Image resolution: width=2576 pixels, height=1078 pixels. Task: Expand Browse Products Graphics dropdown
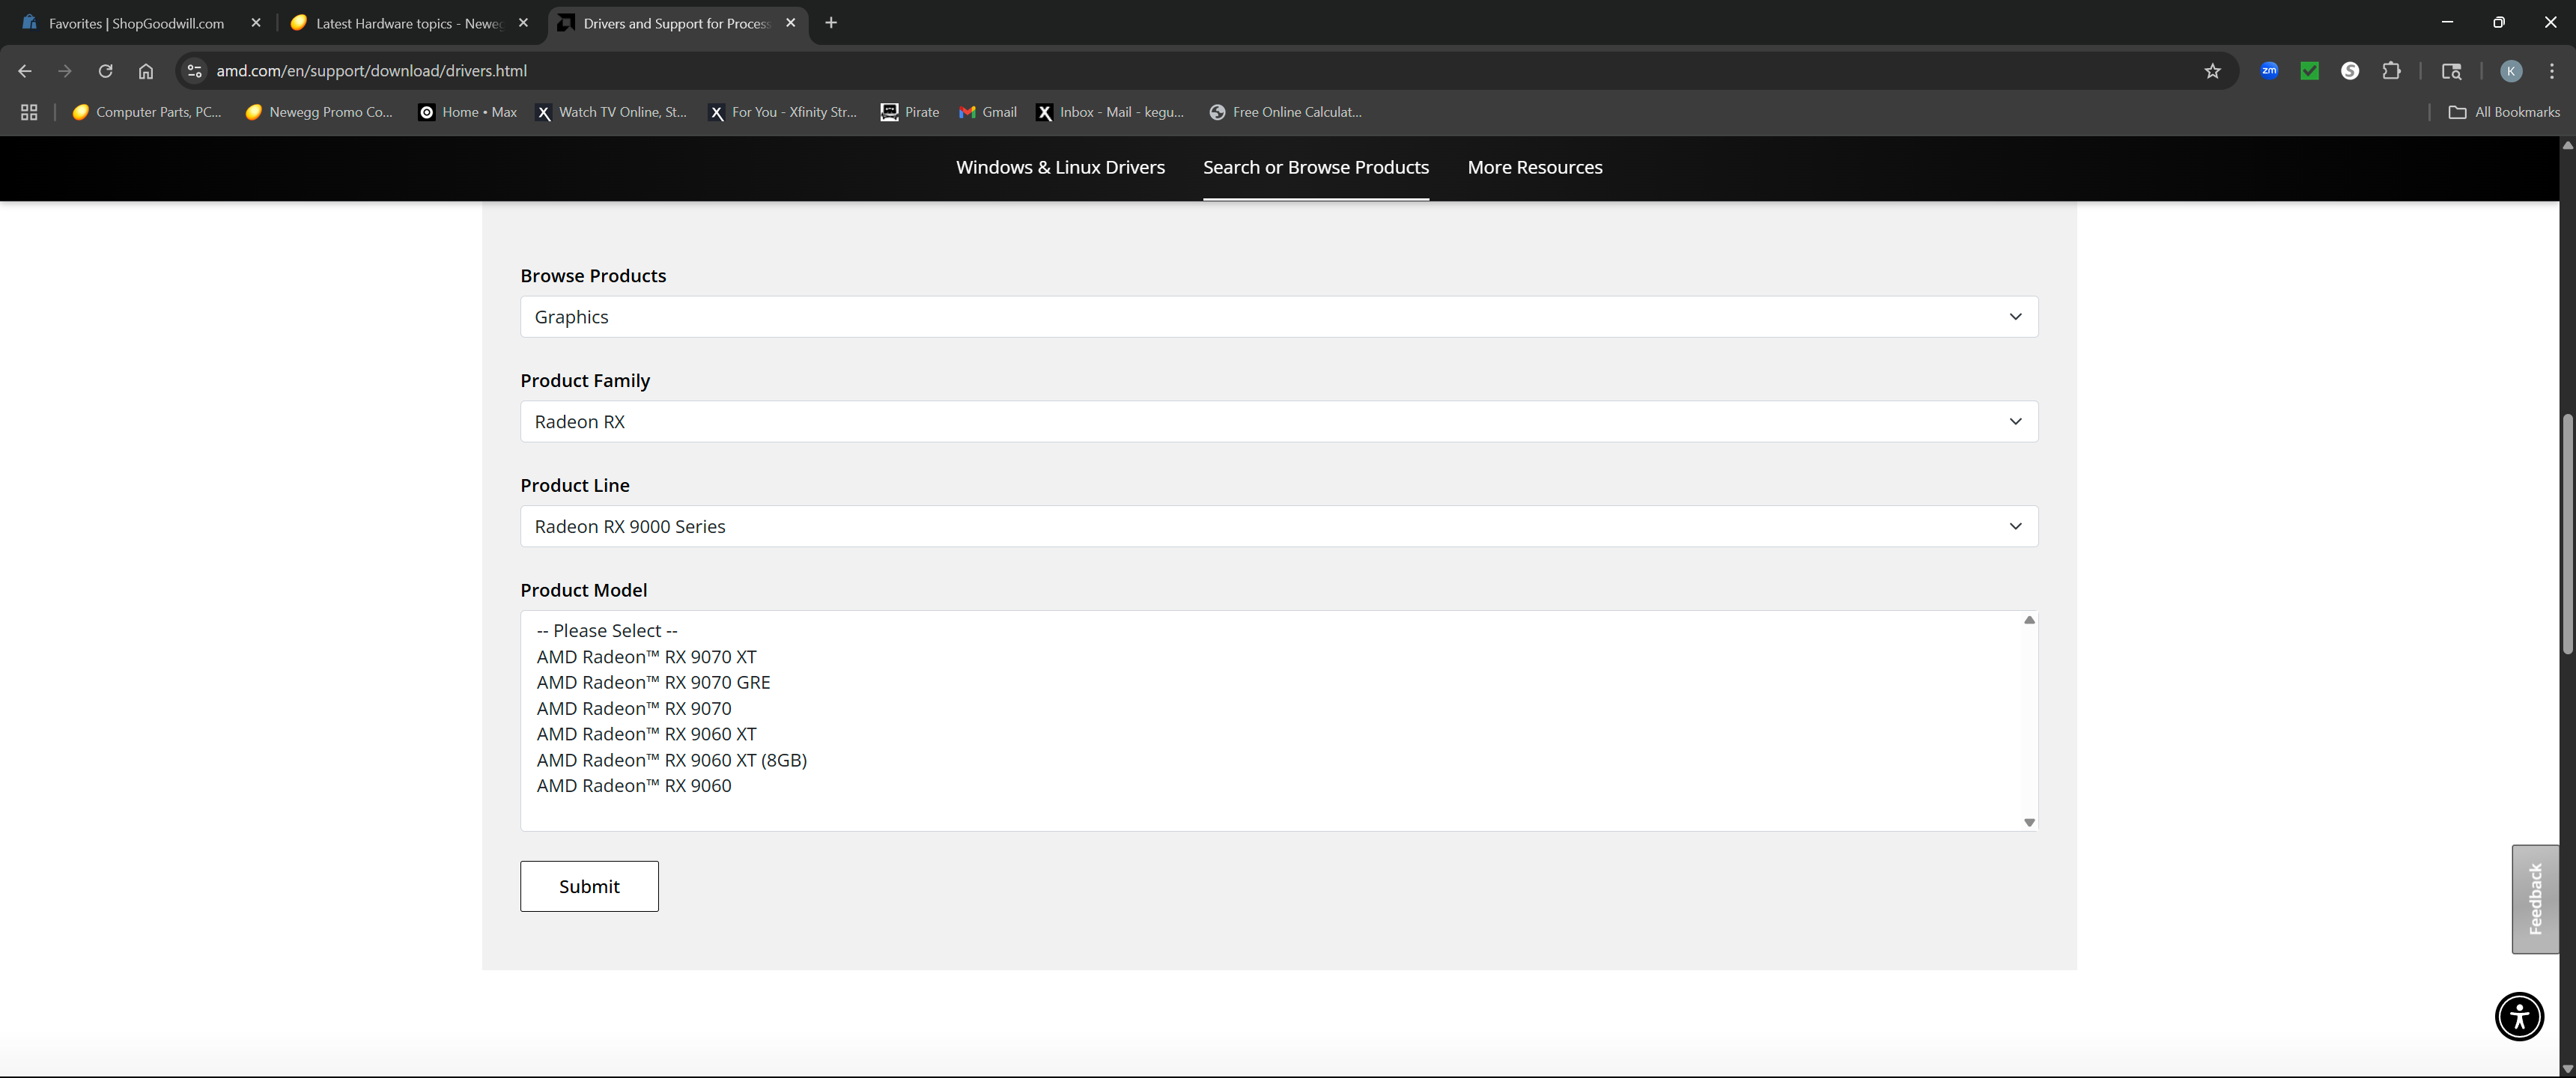(x=1279, y=317)
